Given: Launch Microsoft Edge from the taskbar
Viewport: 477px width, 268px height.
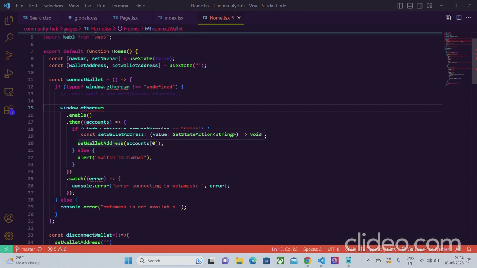Looking at the screenshot, I should (253, 261).
